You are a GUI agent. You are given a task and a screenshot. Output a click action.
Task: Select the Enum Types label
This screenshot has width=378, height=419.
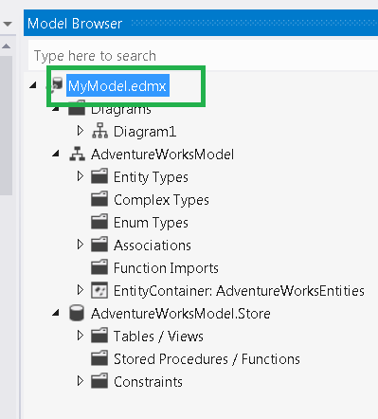151,223
